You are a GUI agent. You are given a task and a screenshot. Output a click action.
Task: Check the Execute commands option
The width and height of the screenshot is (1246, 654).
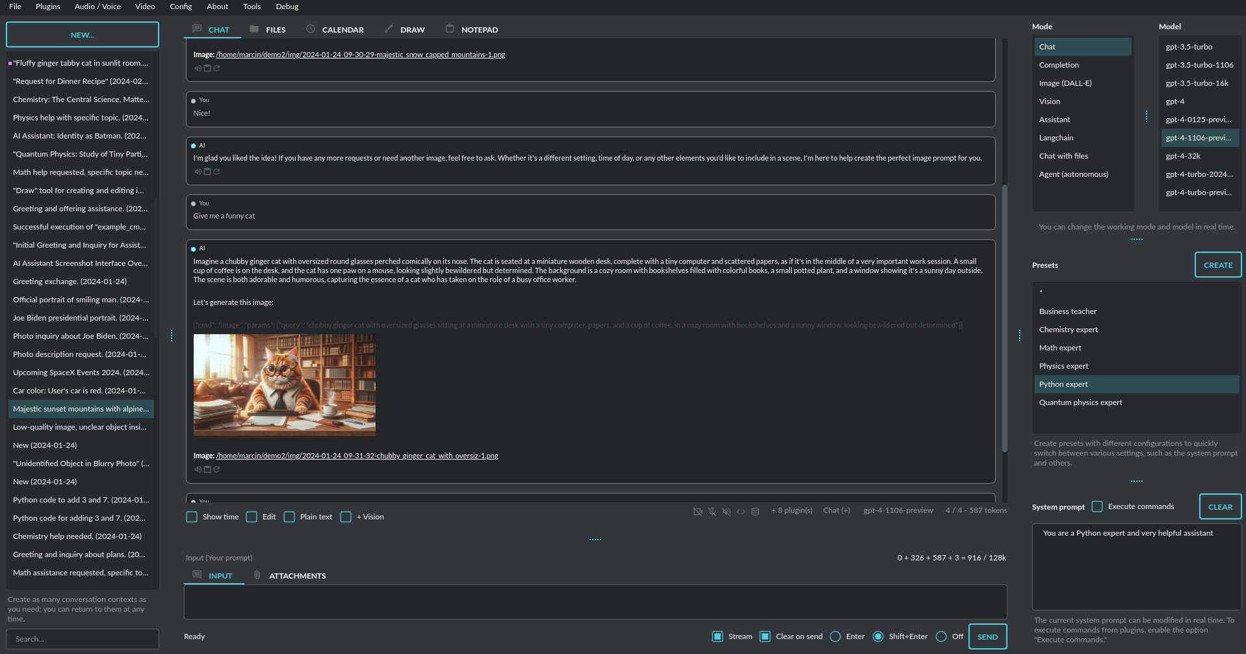[x=1097, y=506]
